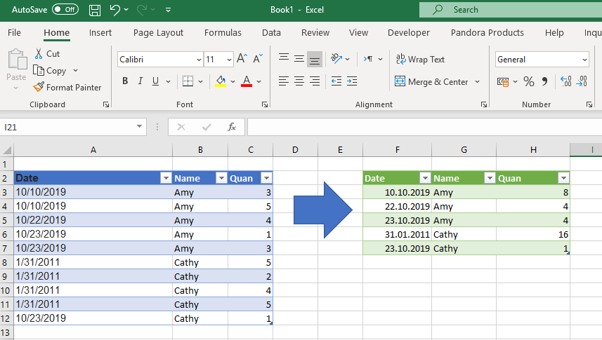
Task: Open Date filter dropdown in column F
Action: pyautogui.click(x=424, y=178)
